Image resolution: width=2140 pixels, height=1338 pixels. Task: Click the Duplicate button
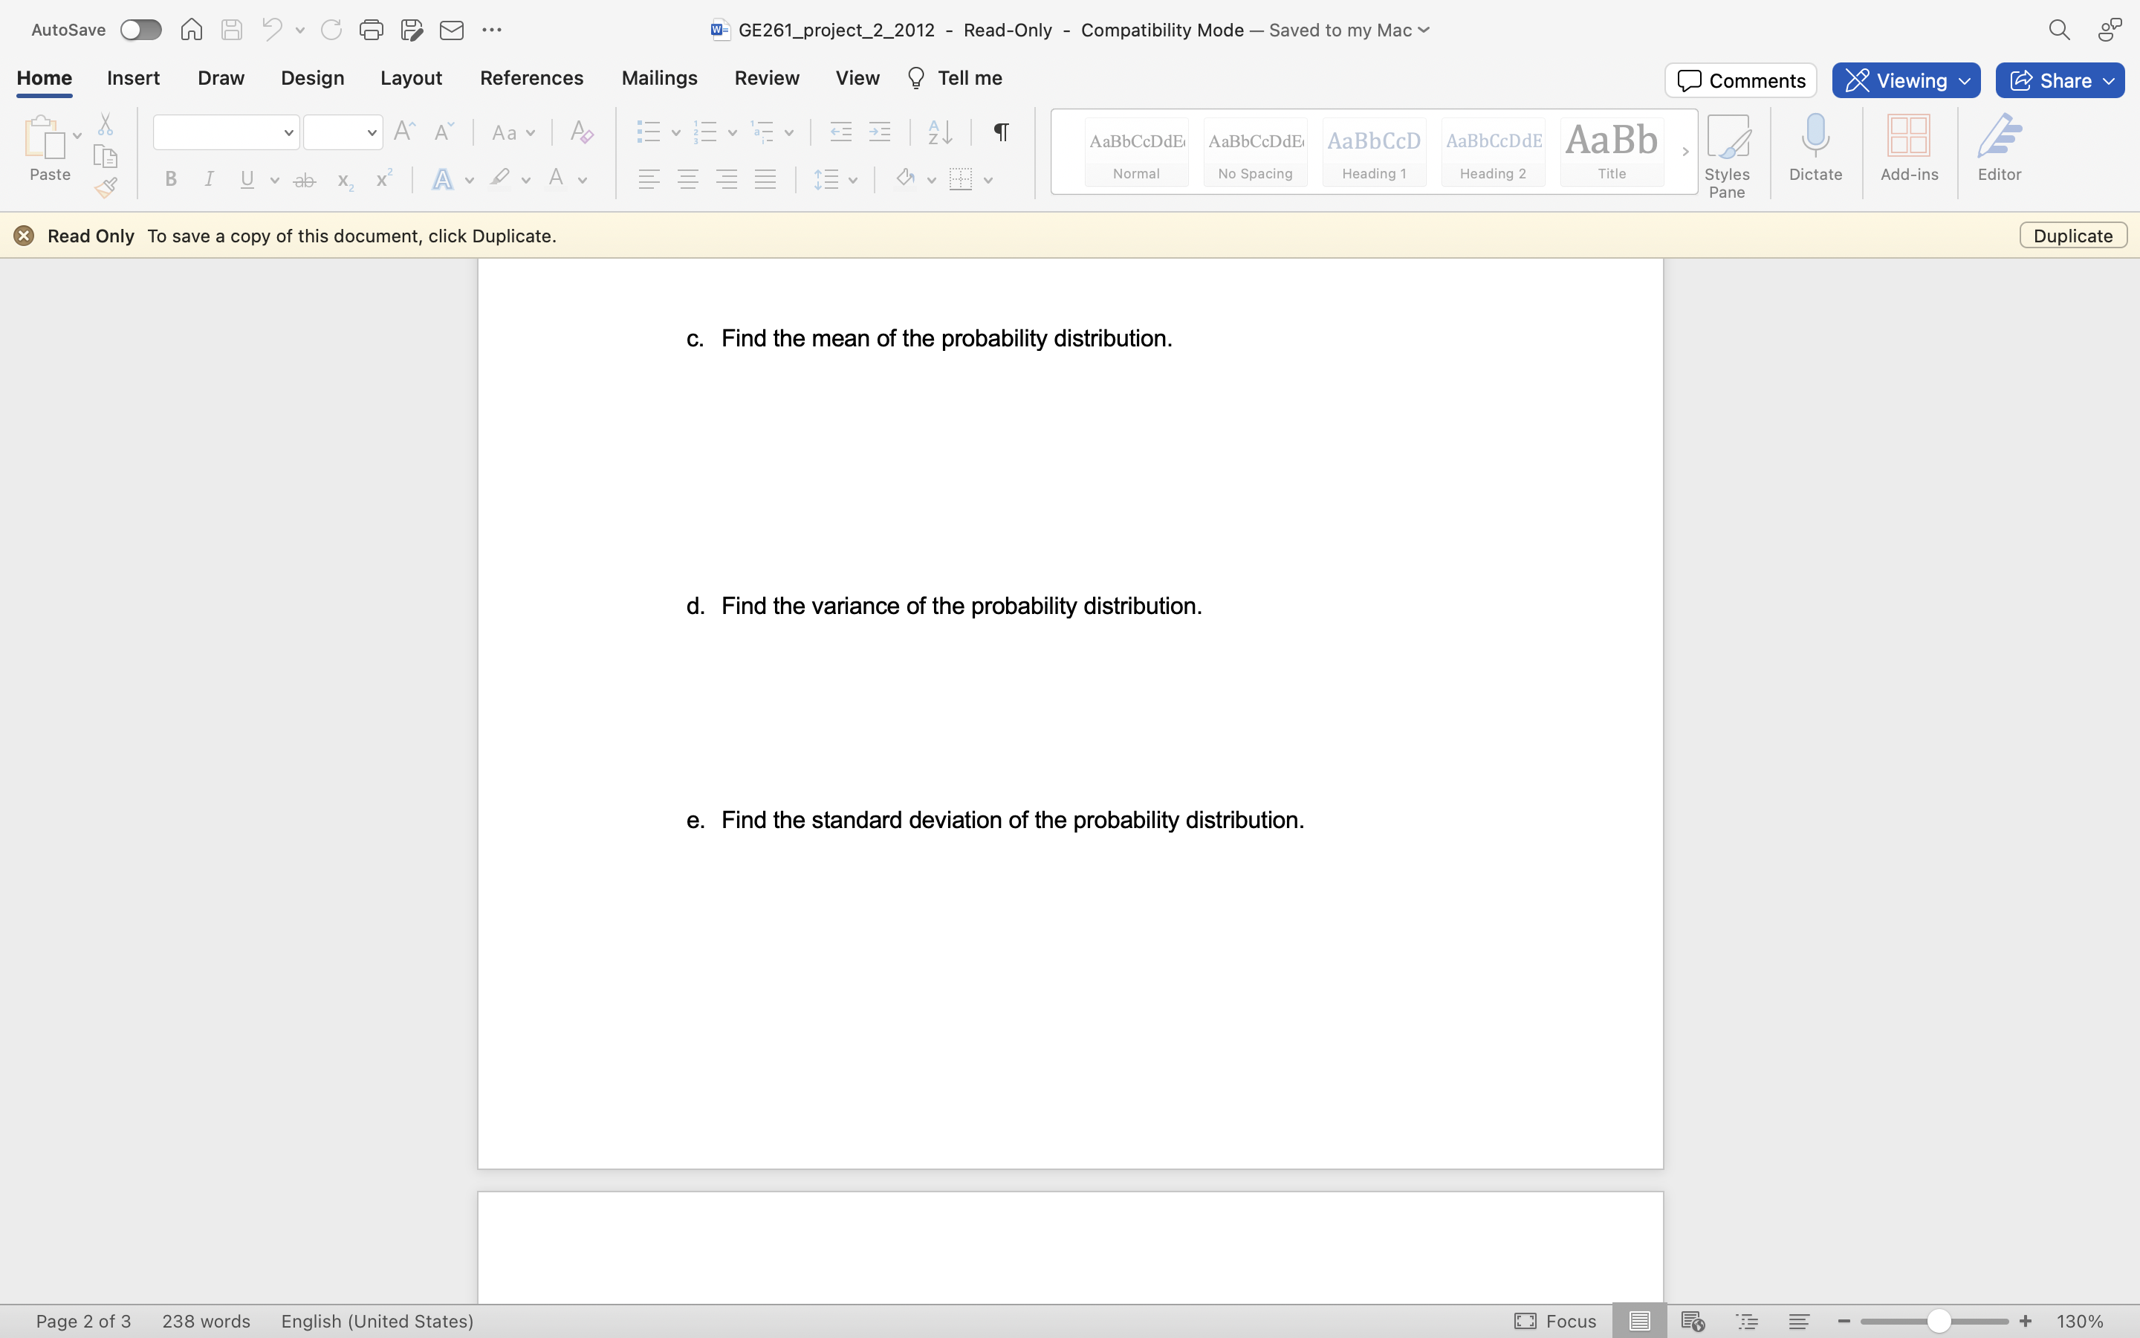pyautogui.click(x=2072, y=236)
